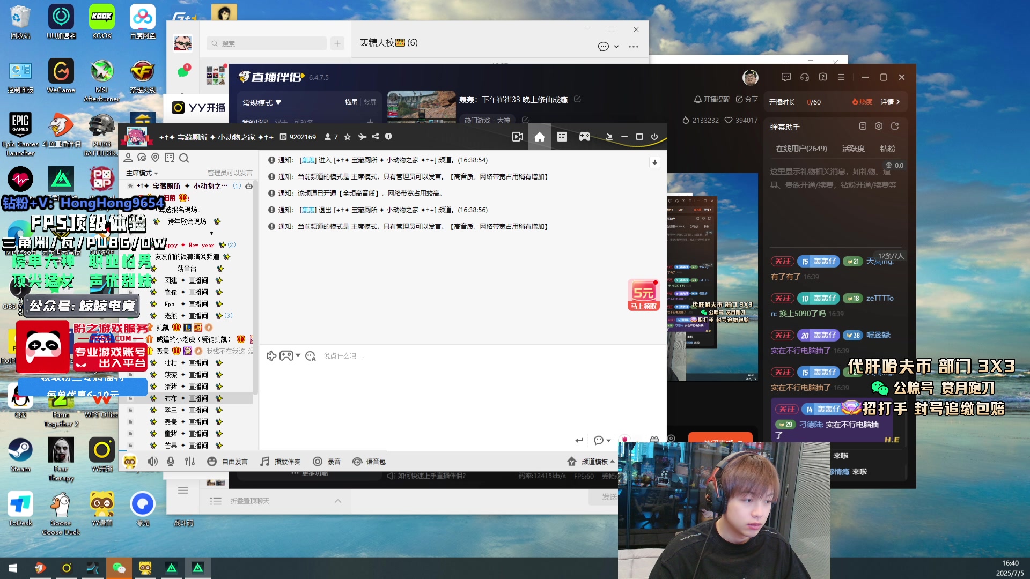Click the channel location pin icon
Screen dimensions: 1030x579
tap(156, 158)
